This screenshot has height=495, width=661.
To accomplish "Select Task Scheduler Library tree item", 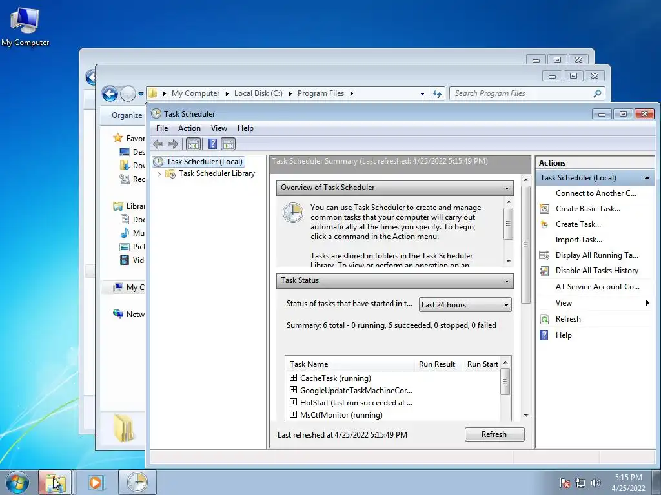I will [217, 173].
